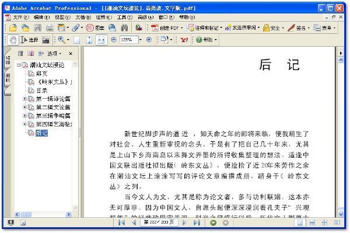Select the 目录 bookmark
Screen dimensions: 350x233
[x=42, y=91]
